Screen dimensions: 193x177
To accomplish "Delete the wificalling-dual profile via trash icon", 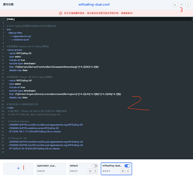I will click(128, 171).
